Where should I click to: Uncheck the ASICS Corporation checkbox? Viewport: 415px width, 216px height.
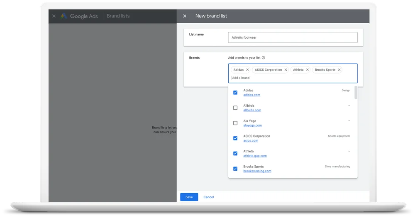(x=235, y=138)
